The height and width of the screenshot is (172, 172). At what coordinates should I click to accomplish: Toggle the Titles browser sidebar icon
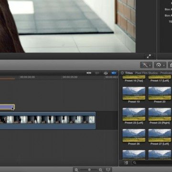(126, 162)
